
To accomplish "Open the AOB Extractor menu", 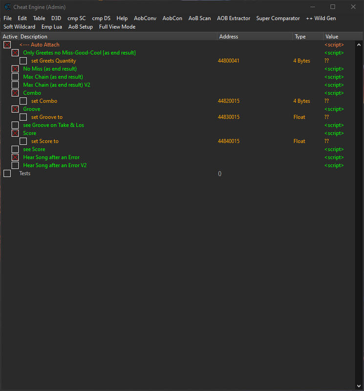I will pyautogui.click(x=234, y=18).
